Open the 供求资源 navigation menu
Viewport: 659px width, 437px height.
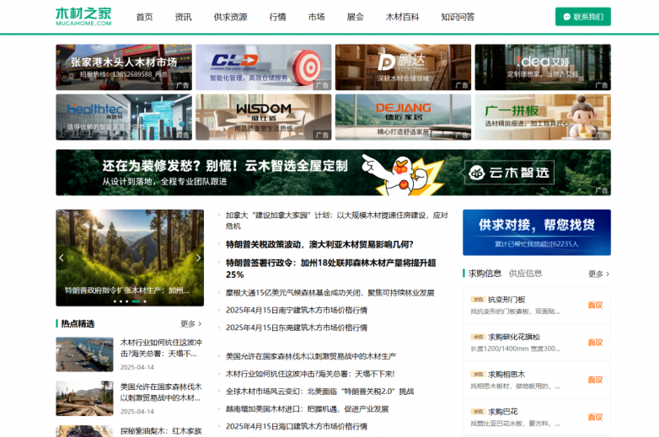click(x=230, y=17)
